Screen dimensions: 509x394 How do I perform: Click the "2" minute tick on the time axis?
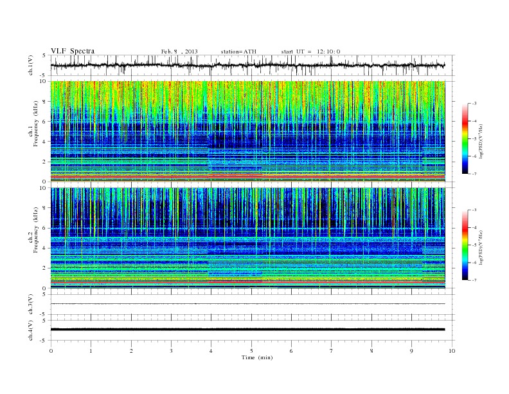(131, 351)
